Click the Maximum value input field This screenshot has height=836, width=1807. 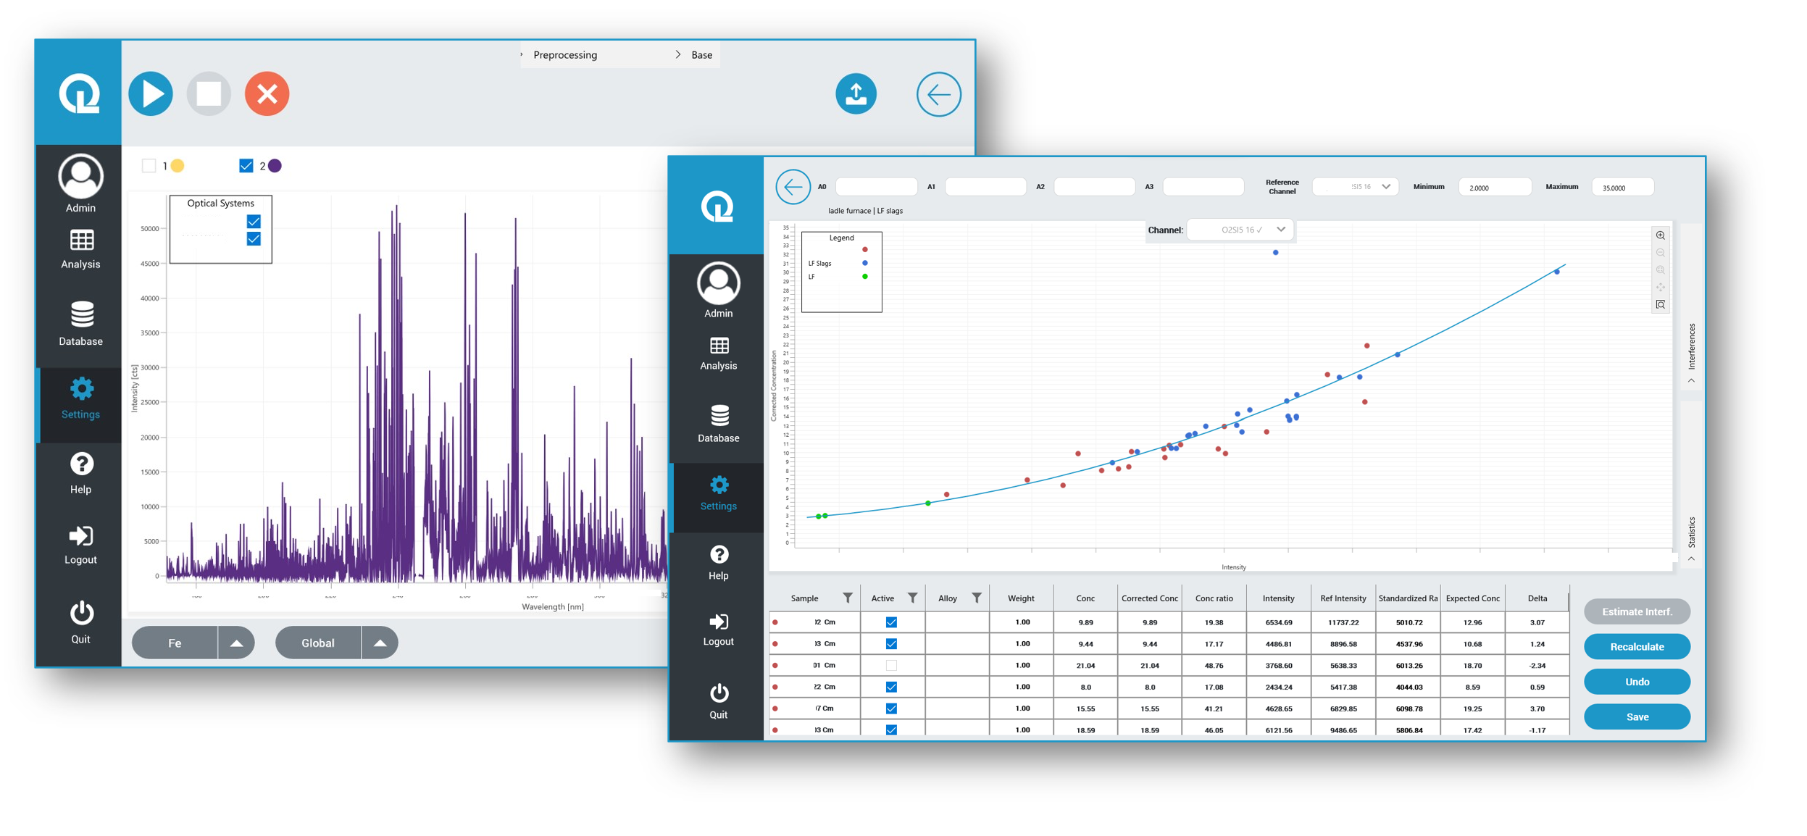[1622, 188]
